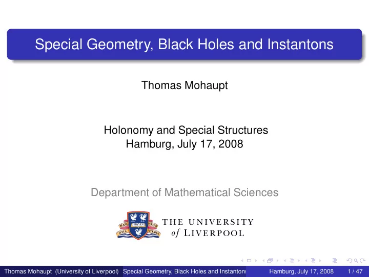Click the go forward curved arrow icon
Image resolution: width=369 pixels, height=277 pixels.
[362, 261]
